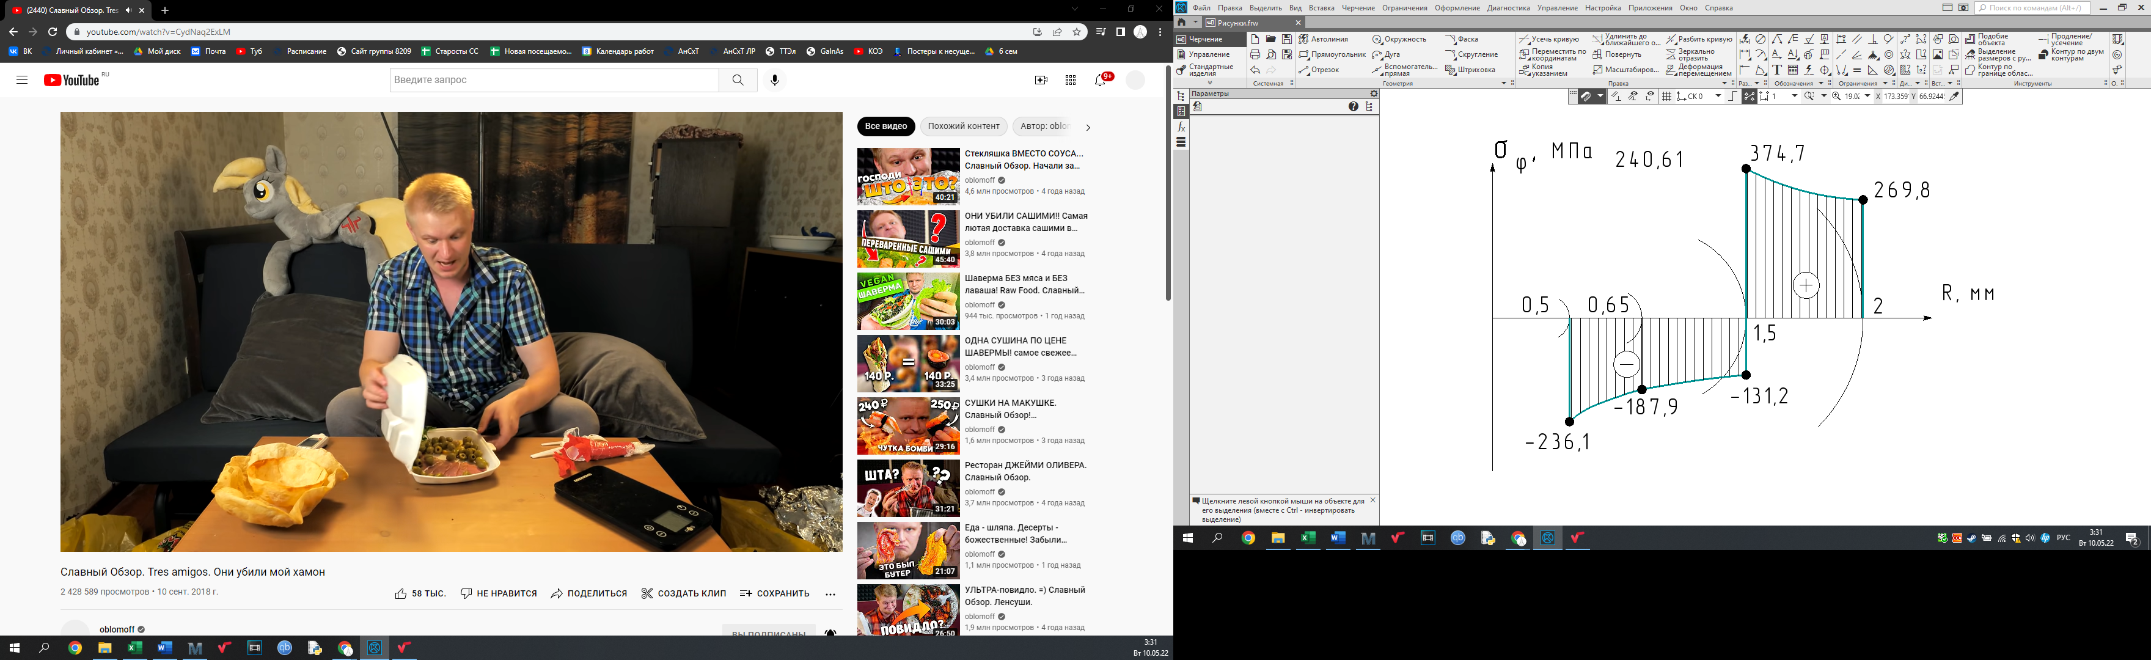Click the YouTube page vertical scrollbar
2151x660 pixels.
click(1167, 182)
